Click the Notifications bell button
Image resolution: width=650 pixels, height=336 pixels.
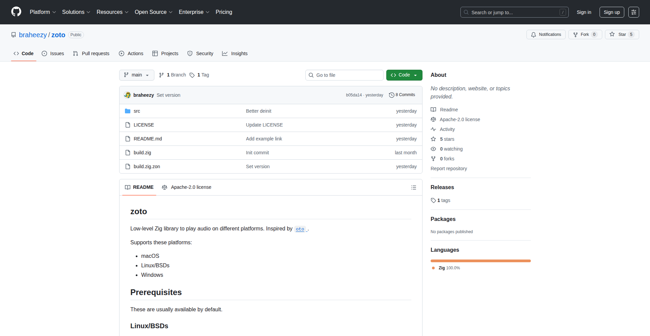[546, 35]
